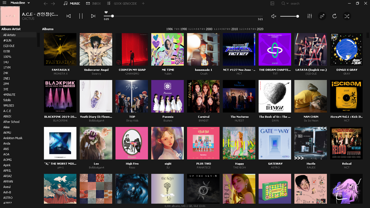Select AOMG in the artist list
This screenshot has width=370, height=208.
click(x=18, y=160)
